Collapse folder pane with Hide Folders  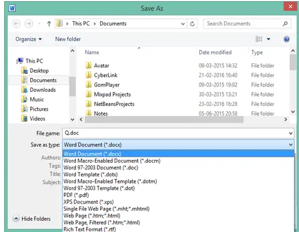(x=31, y=218)
